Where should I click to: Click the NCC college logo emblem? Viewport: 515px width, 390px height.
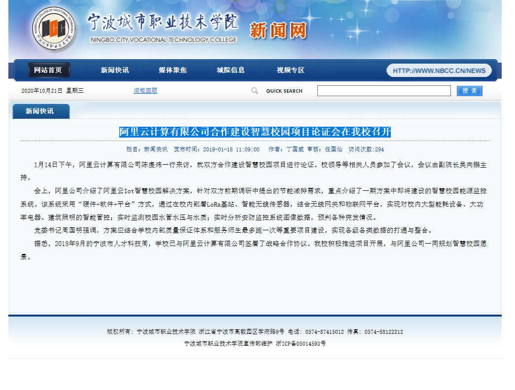pyautogui.click(x=54, y=29)
